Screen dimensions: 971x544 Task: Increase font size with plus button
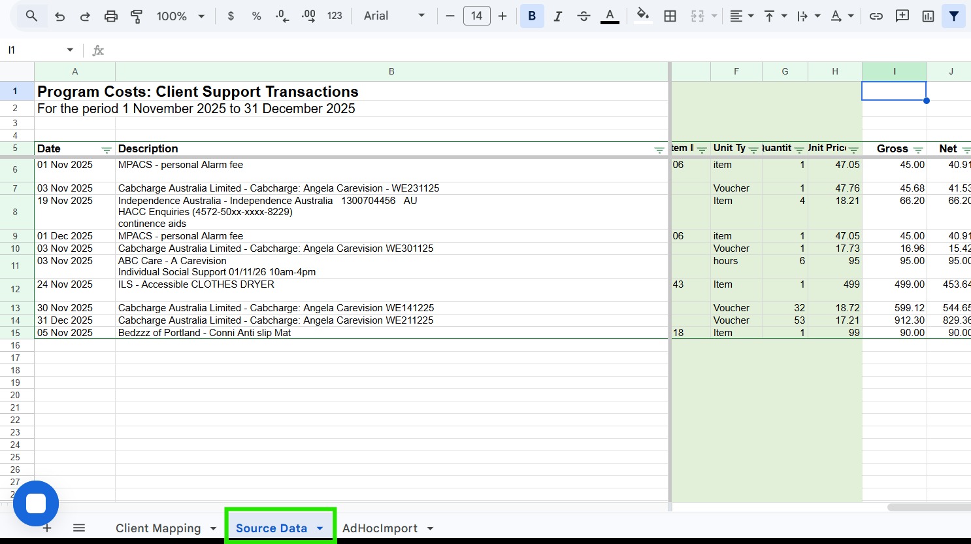[502, 16]
